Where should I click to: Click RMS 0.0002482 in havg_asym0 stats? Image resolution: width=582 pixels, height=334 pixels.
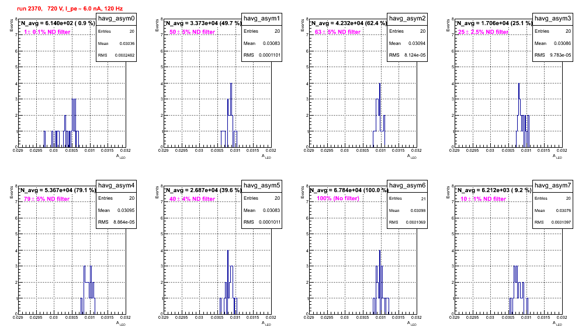116,55
